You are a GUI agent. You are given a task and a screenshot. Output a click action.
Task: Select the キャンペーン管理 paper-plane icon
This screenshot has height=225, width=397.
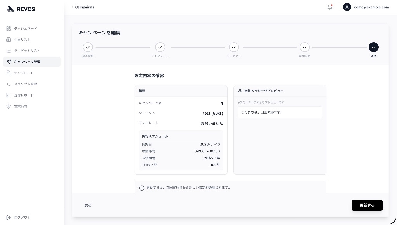pyautogui.click(x=9, y=62)
